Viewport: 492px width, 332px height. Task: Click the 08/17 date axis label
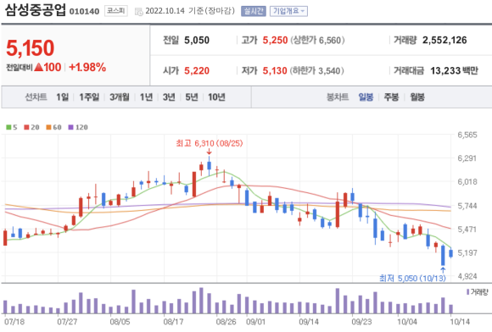pyautogui.click(x=173, y=322)
